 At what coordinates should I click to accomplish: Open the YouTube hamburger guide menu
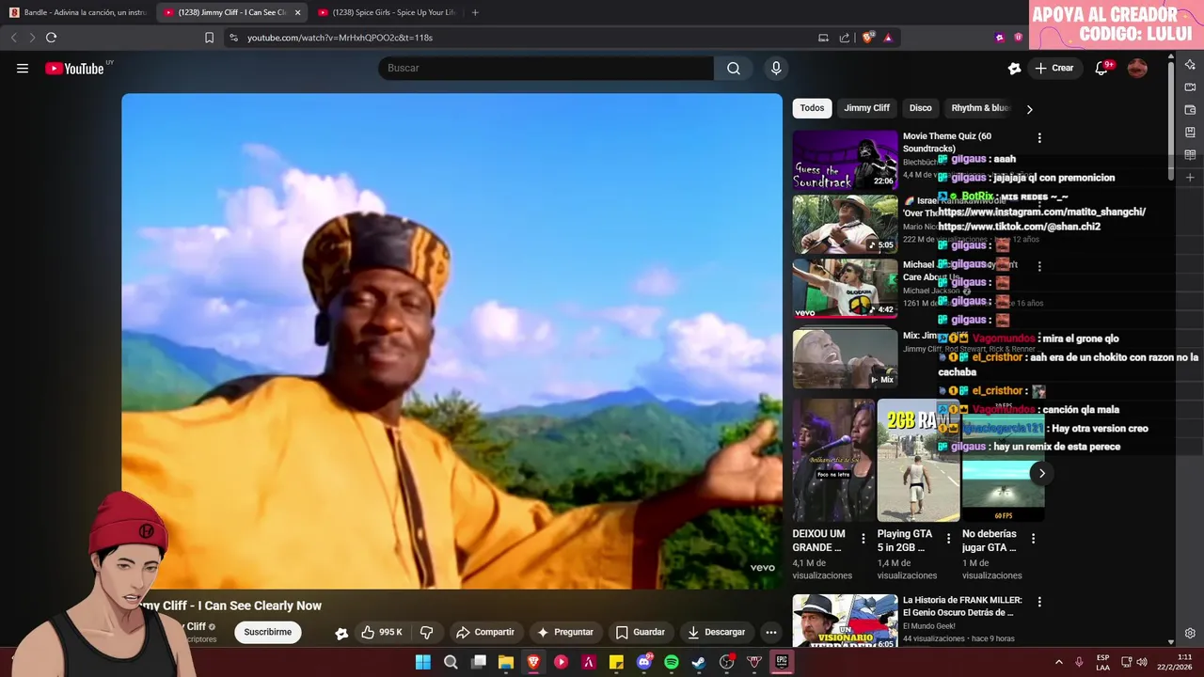click(x=23, y=68)
